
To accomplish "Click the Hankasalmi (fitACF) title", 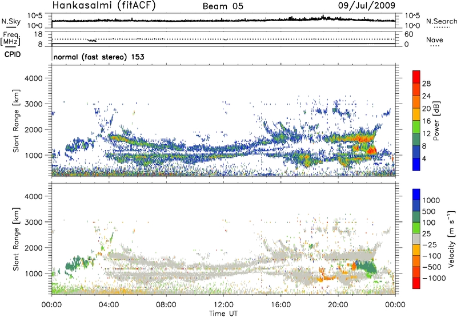I will point(104,5).
